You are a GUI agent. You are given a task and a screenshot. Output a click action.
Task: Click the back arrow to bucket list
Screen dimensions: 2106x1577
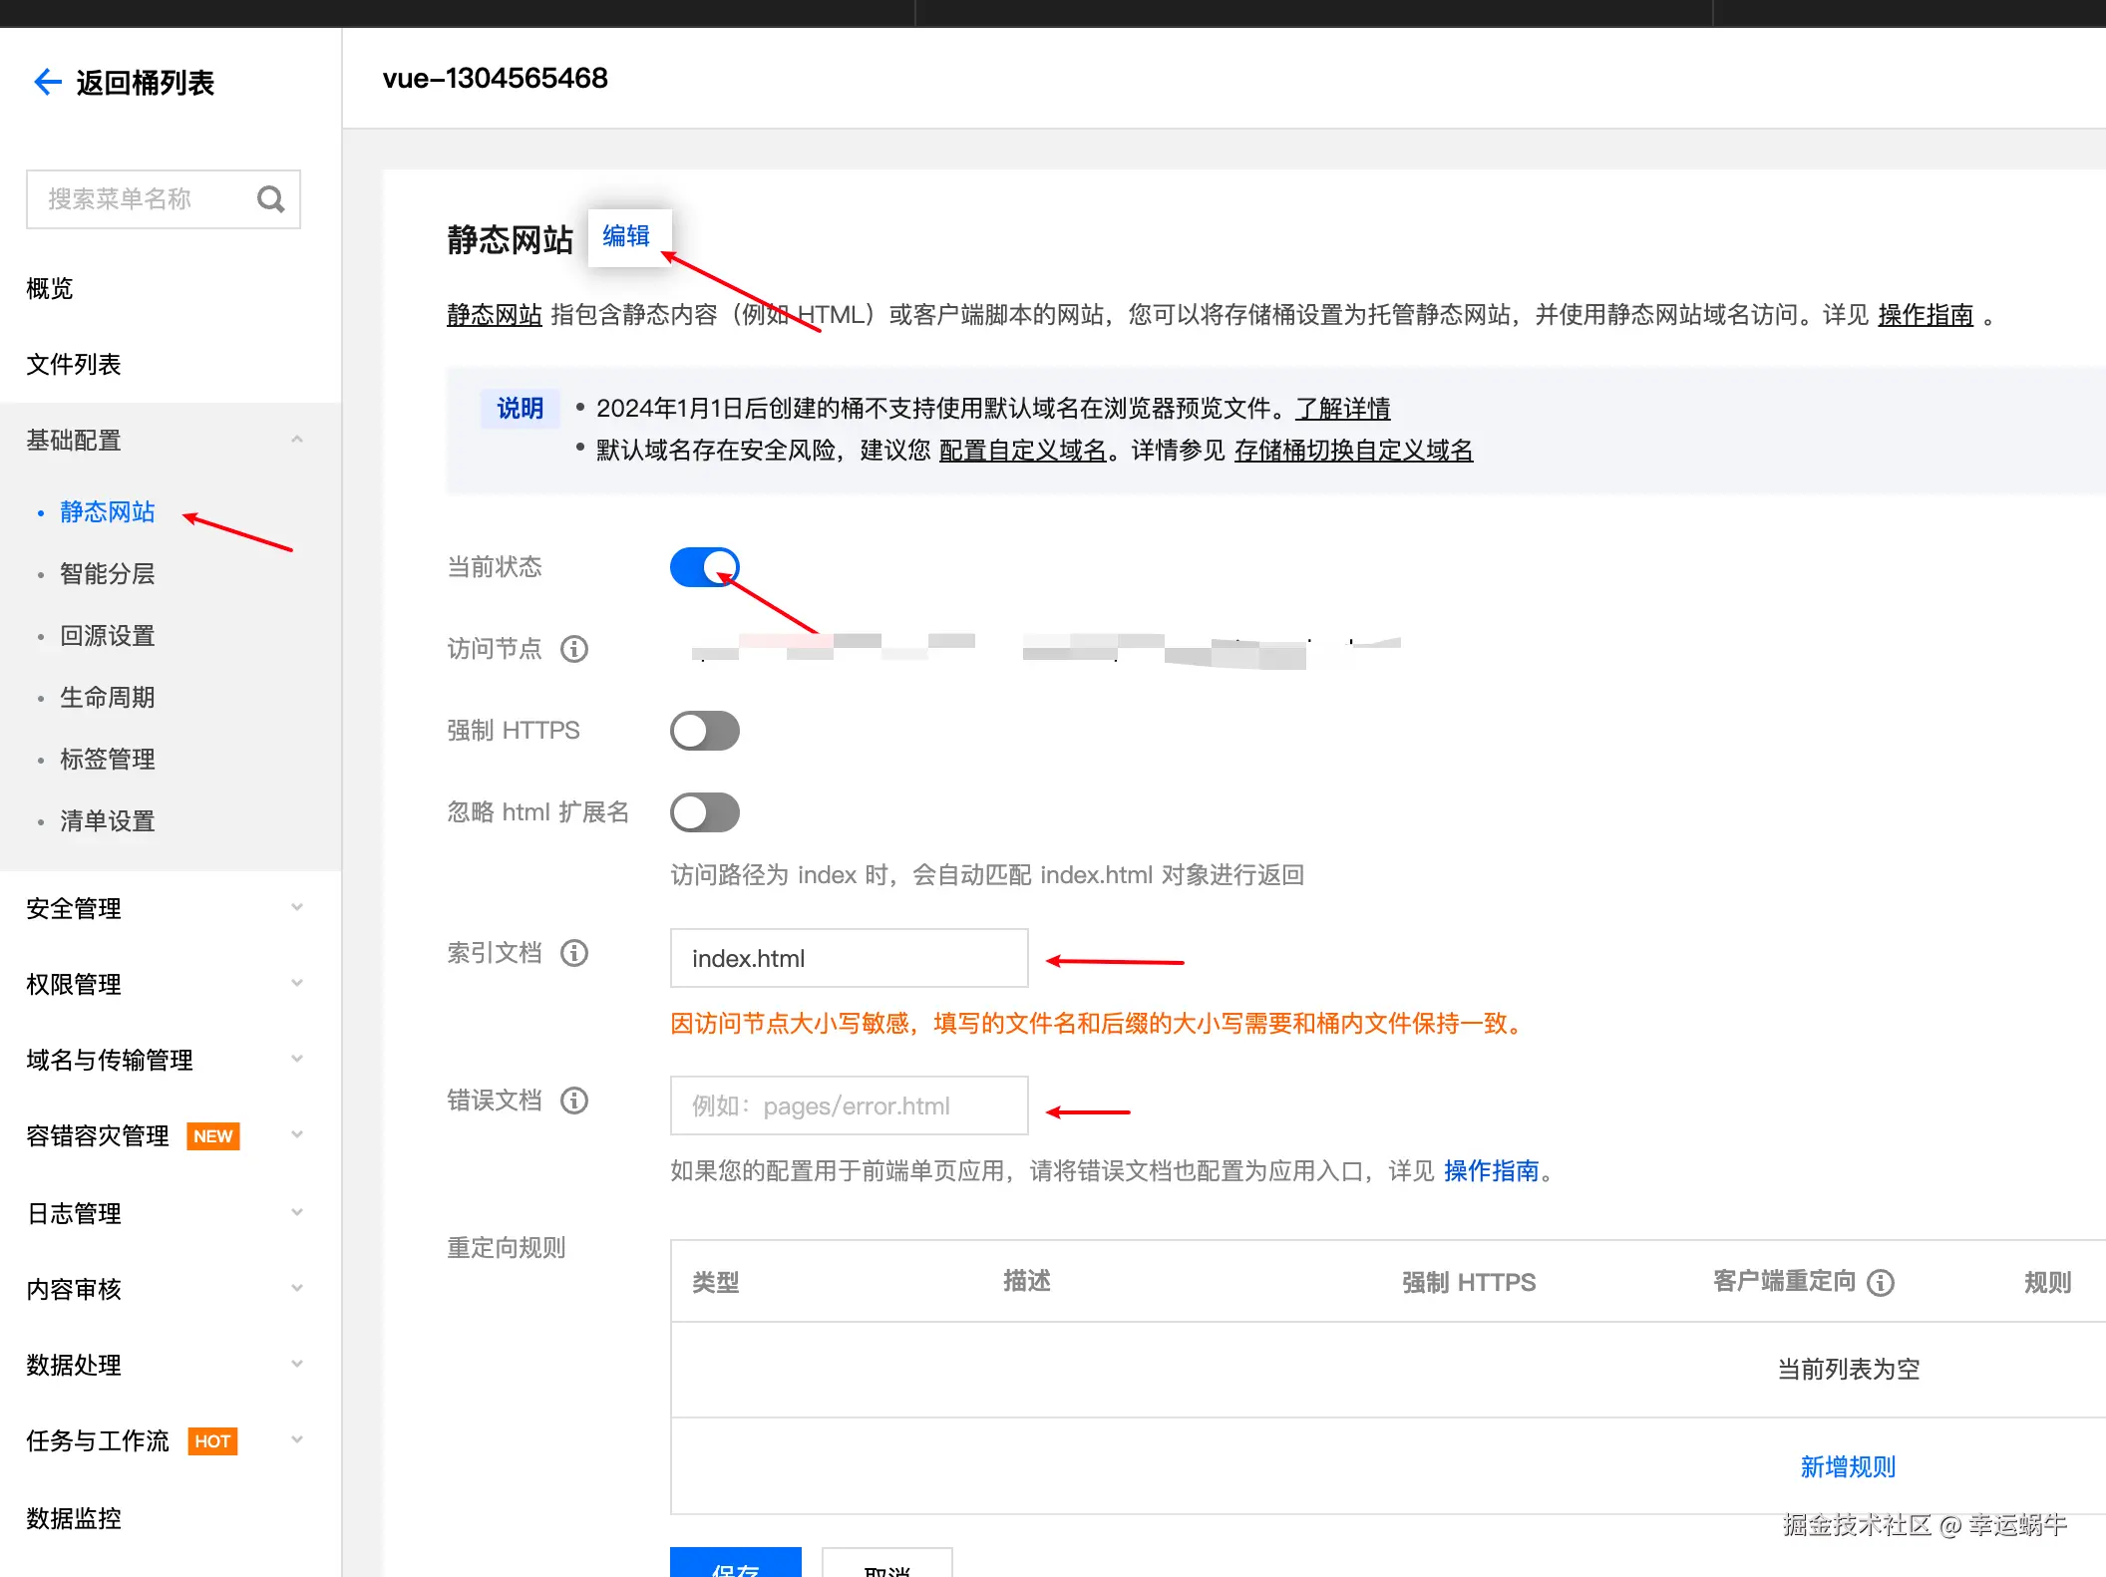click(x=47, y=82)
